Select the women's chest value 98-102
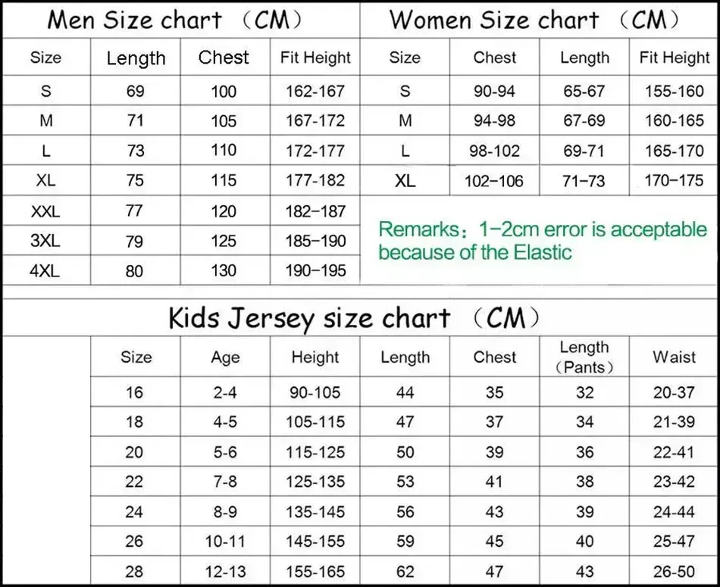Image resolution: width=720 pixels, height=587 pixels. (x=495, y=151)
